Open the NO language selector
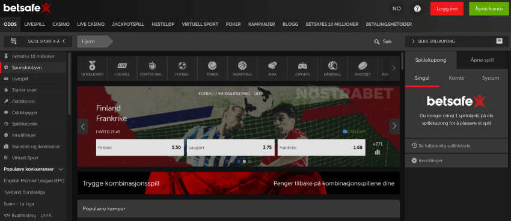The image size is (511, 221). [x=397, y=9]
